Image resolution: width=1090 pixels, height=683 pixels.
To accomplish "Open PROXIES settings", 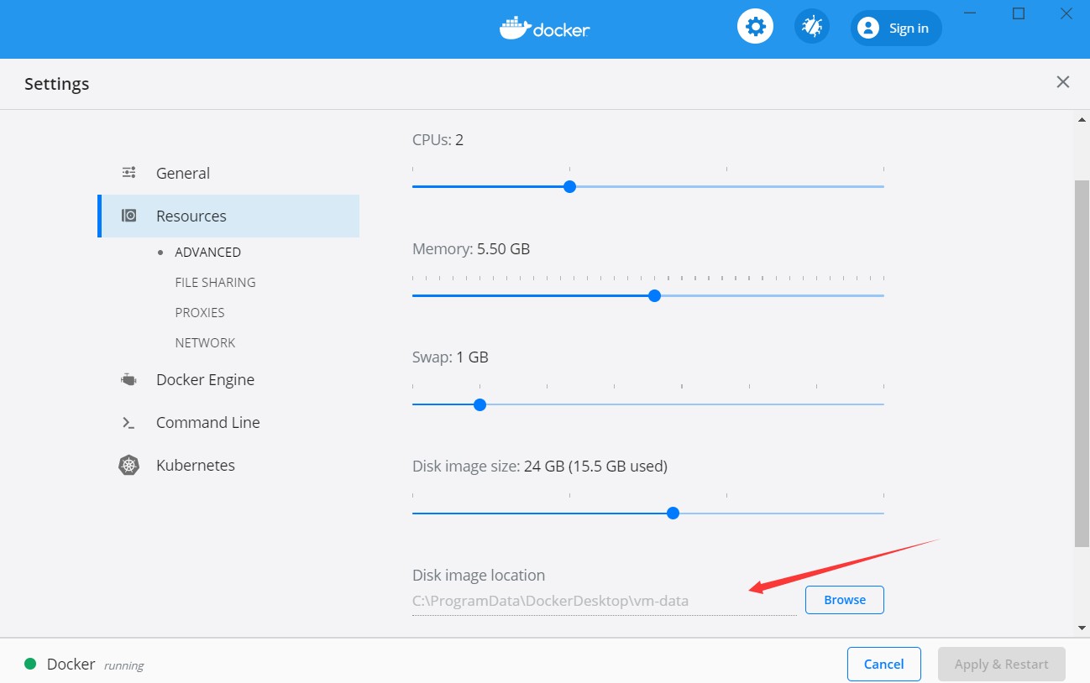I will 200,312.
